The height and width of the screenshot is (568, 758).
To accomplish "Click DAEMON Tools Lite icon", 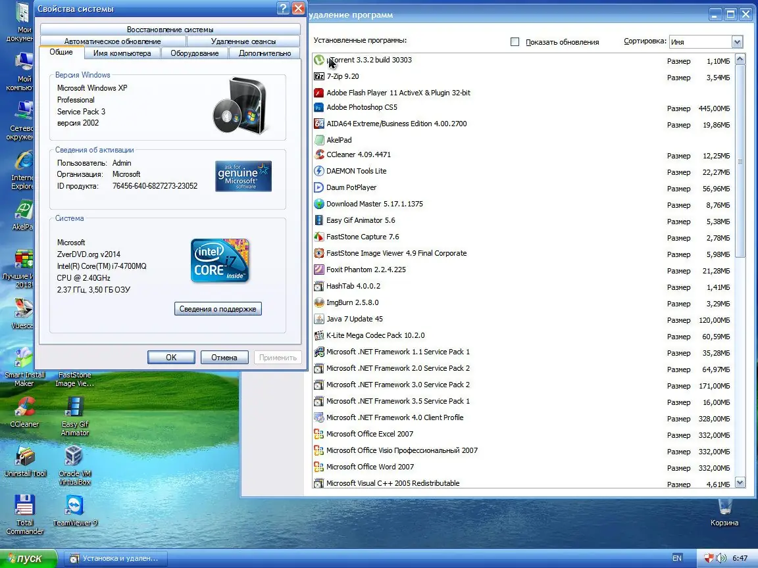I will (318, 171).
